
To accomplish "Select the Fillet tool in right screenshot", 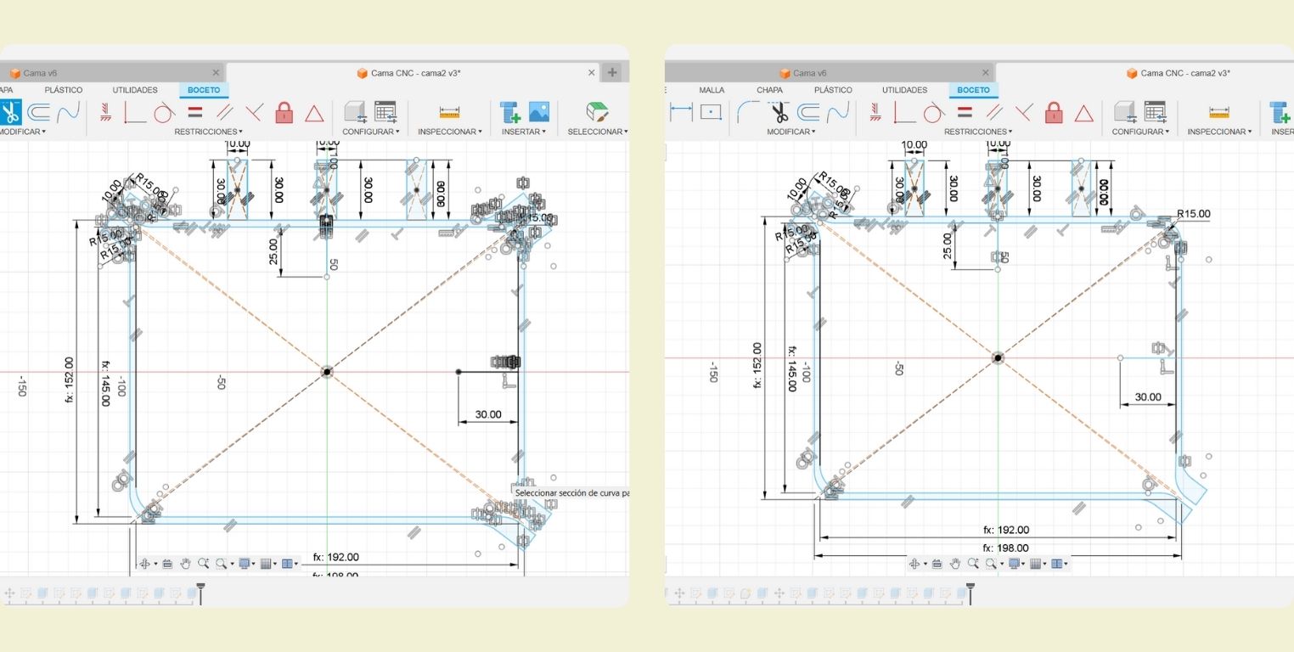I will (748, 112).
